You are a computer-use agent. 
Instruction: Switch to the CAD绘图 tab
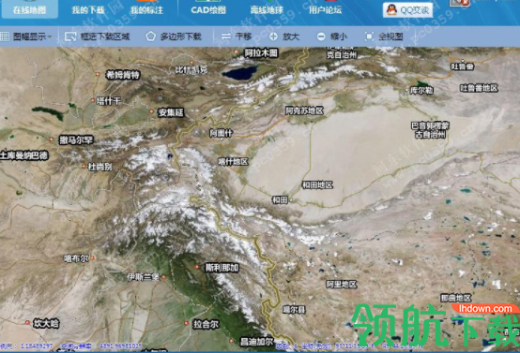[208, 10]
